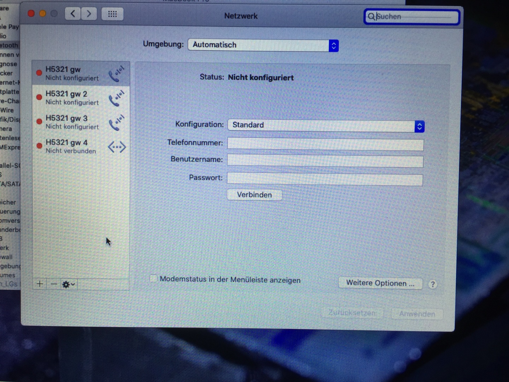Click the modem phone icon for H5321 gw 3
The width and height of the screenshot is (509, 382).
(117, 122)
